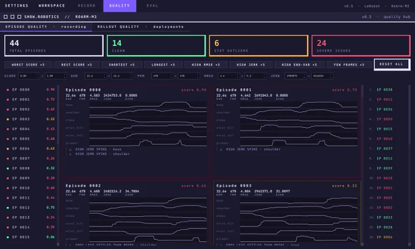Click the orange status square of EP 0003
The width and height of the screenshot is (415, 249).
click(8, 119)
